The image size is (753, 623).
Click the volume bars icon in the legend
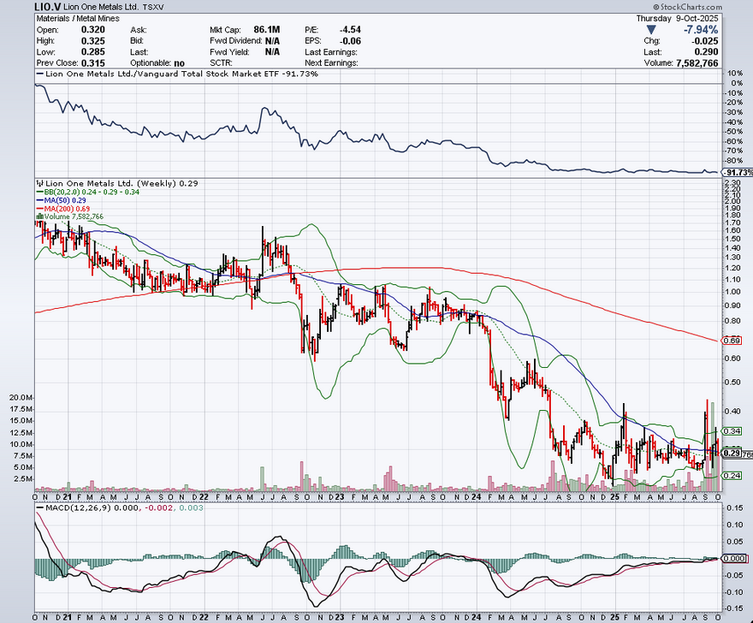[39, 217]
